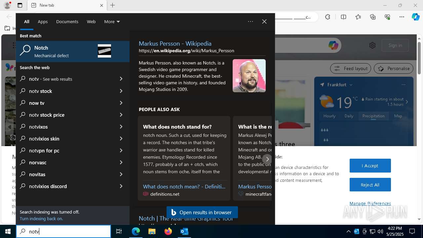Select the Map weather tab
This screenshot has height=238, width=423.
point(398,116)
